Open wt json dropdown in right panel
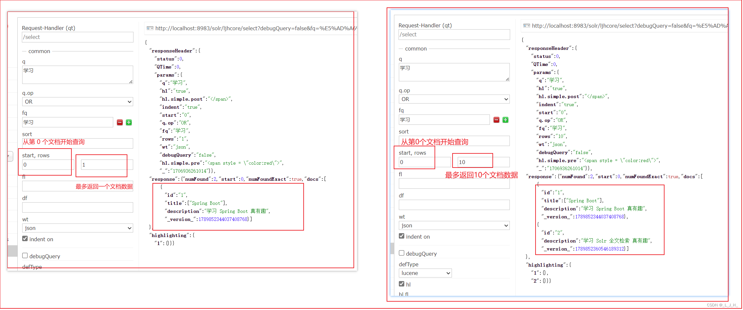 click(454, 226)
